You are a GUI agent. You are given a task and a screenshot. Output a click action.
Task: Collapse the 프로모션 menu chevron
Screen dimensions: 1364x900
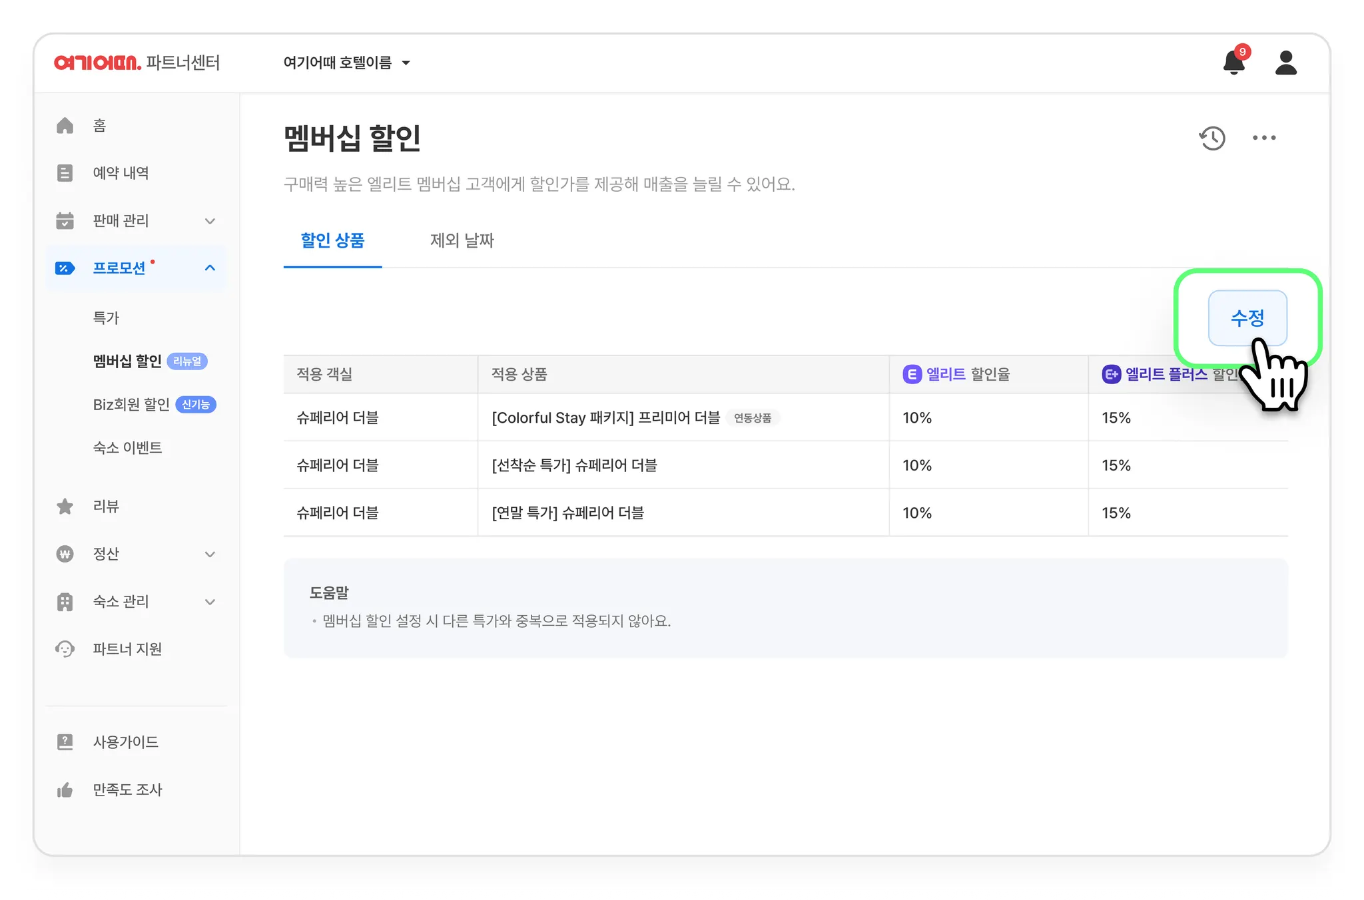click(210, 268)
